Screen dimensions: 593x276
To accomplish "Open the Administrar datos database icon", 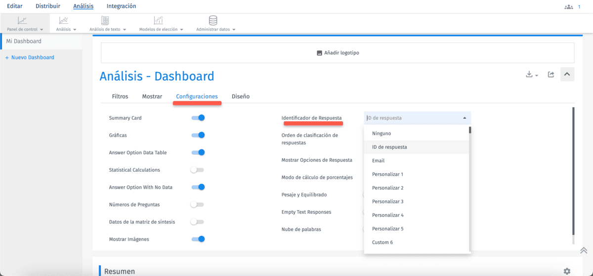I will pos(213,20).
